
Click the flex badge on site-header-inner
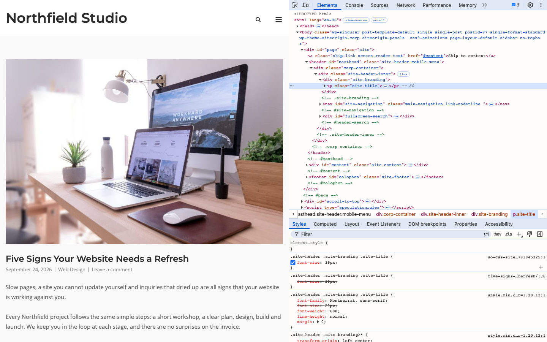pyautogui.click(x=403, y=74)
